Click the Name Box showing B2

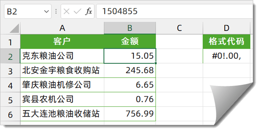[27, 12]
